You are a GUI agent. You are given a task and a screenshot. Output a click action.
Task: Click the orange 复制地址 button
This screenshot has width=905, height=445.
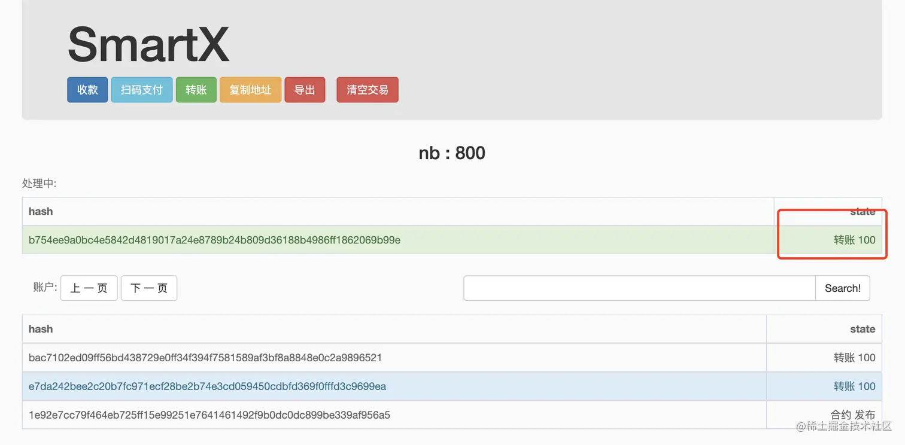(250, 90)
